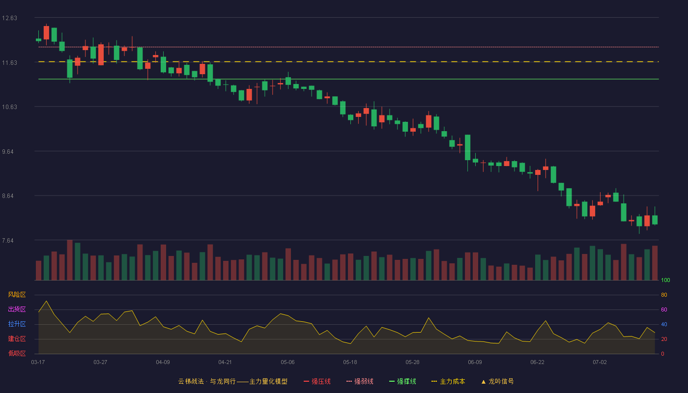Click the green 强撑线 horizontal support line
688x393 pixels.
coord(348,79)
